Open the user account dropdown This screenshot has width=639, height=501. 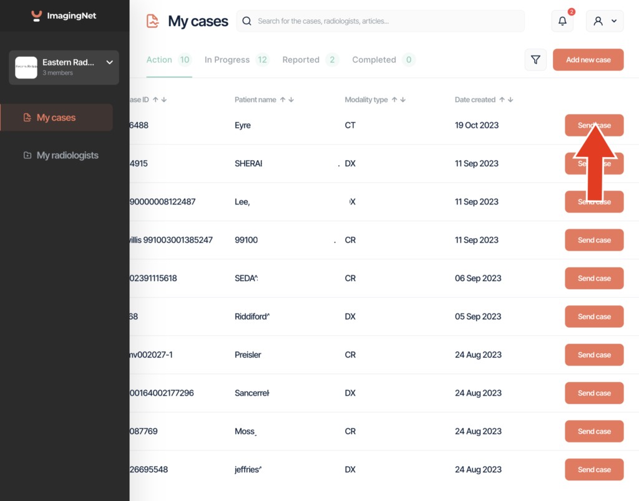coord(605,21)
